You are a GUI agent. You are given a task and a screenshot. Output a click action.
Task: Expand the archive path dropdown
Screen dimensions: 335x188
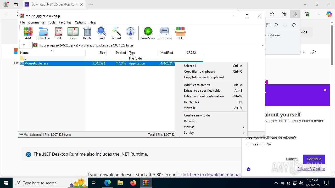pyautogui.click(x=263, y=45)
